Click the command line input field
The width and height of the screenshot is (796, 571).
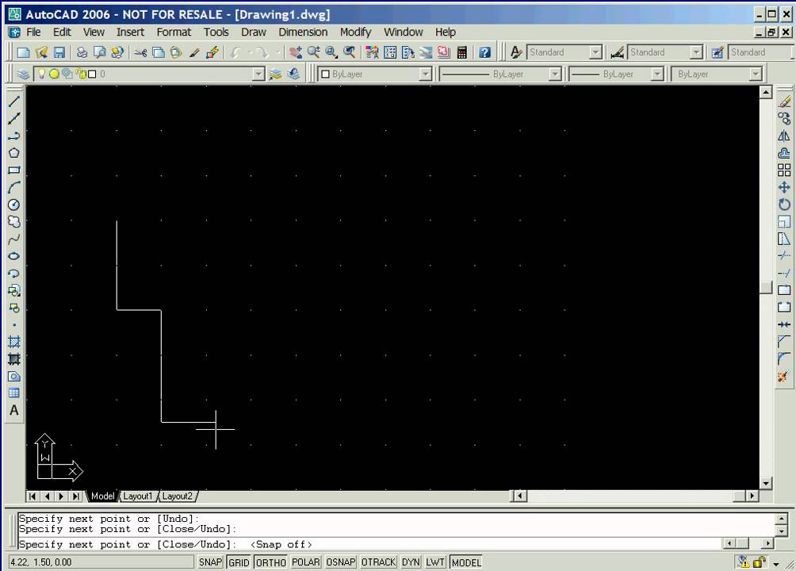click(370, 544)
